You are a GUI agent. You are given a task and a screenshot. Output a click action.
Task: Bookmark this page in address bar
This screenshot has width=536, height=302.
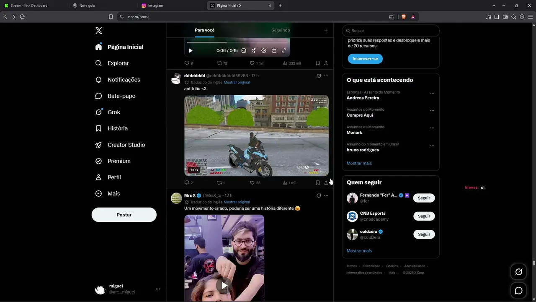coord(111,17)
